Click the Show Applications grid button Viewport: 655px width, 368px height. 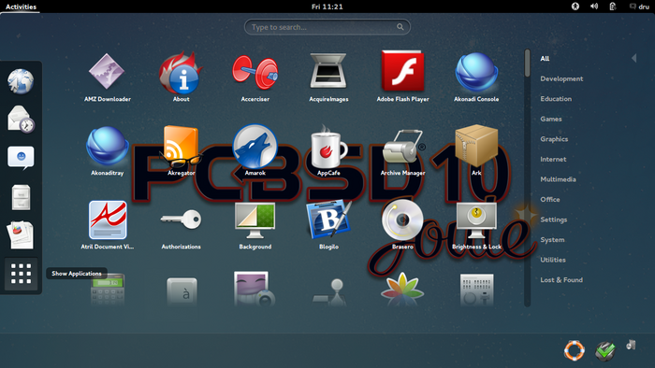[x=21, y=274]
